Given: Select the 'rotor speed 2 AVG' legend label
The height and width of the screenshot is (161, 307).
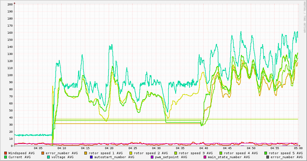Looking at the screenshot, I should tap(151, 153).
